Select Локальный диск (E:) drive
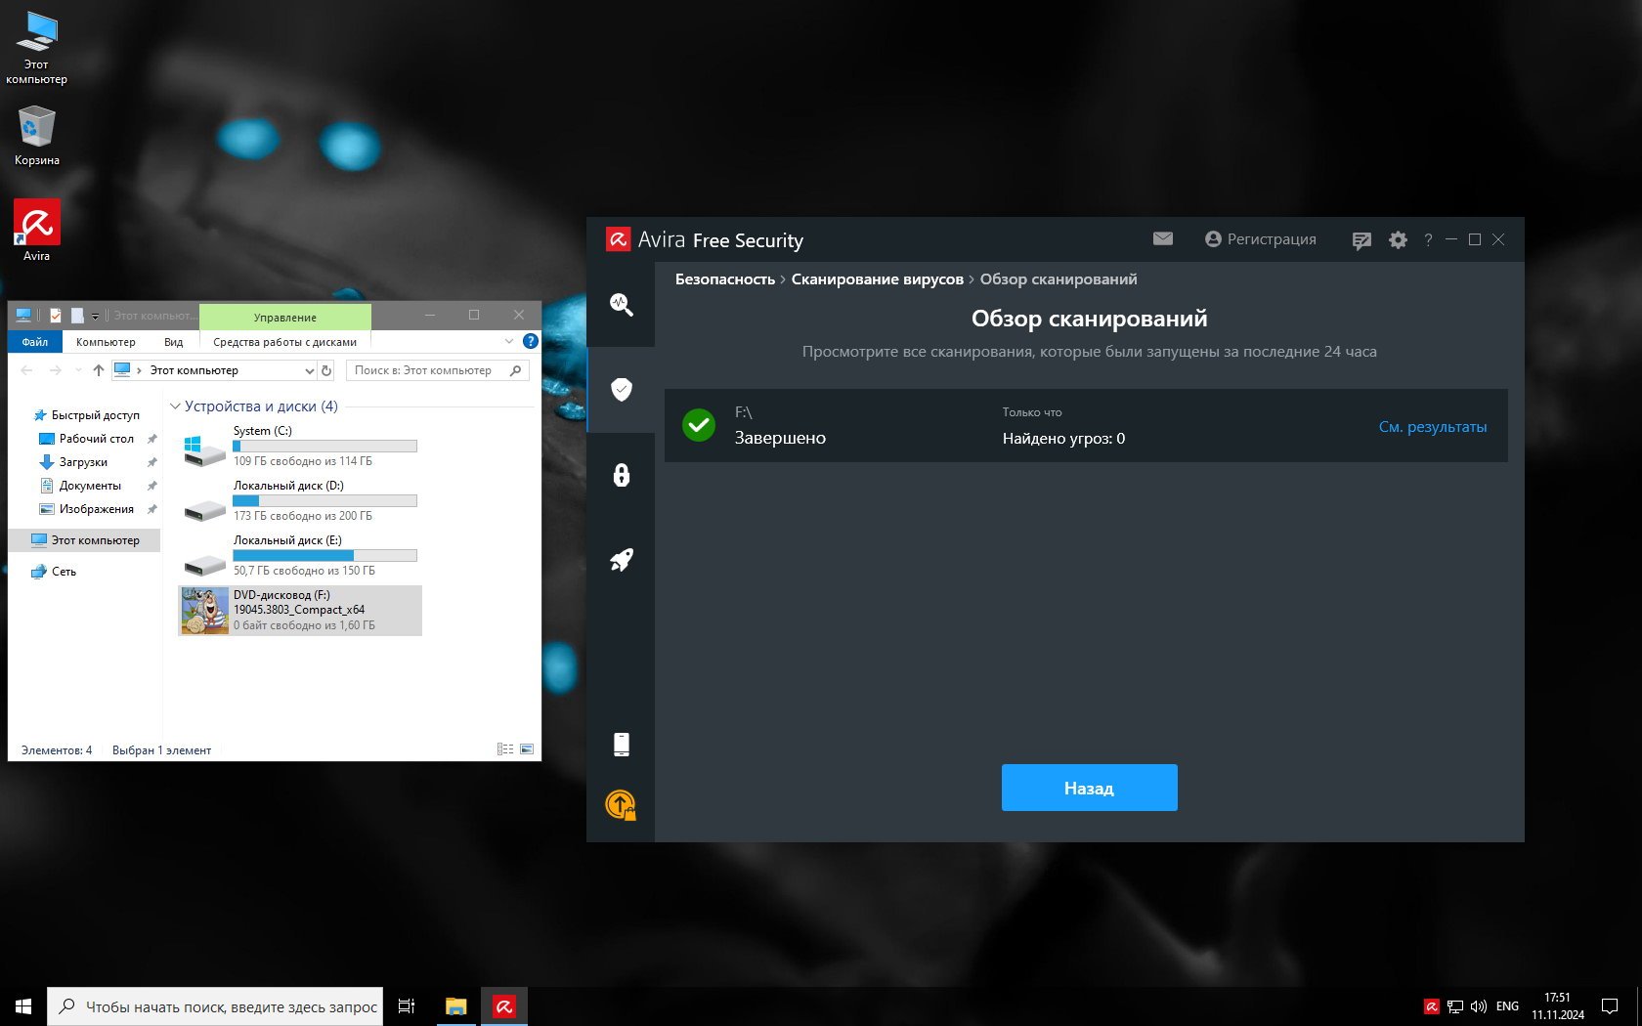Image resolution: width=1642 pixels, height=1026 pixels. click(301, 556)
